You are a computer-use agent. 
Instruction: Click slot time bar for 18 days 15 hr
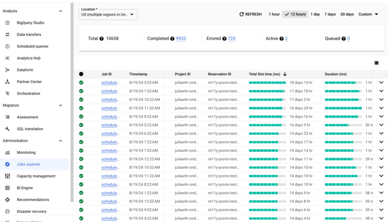[x=267, y=82]
